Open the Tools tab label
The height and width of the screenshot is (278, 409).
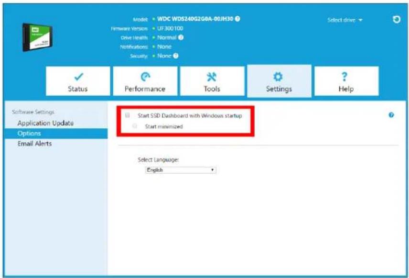[212, 89]
